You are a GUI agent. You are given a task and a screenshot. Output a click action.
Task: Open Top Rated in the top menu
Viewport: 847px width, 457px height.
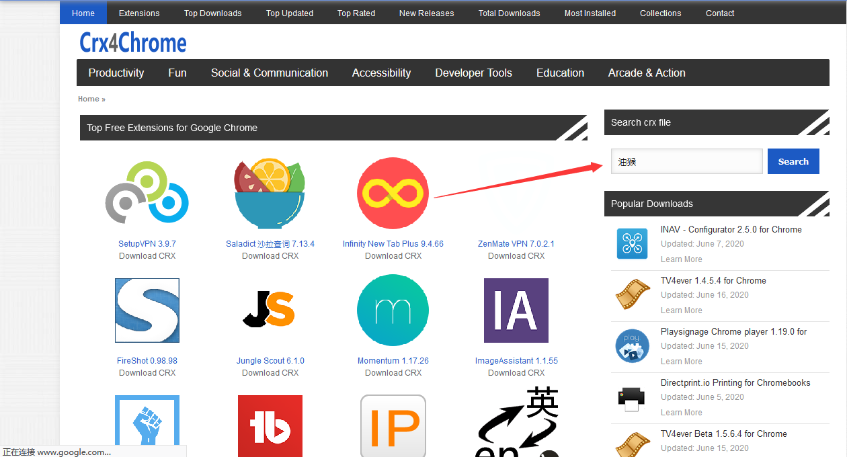(356, 13)
